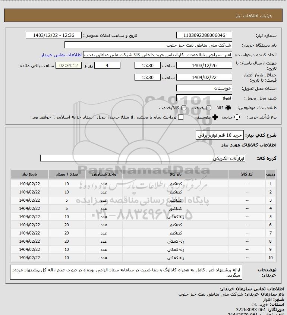Select the کالا radio button
This screenshot has width=287, height=315.
pos(228,108)
